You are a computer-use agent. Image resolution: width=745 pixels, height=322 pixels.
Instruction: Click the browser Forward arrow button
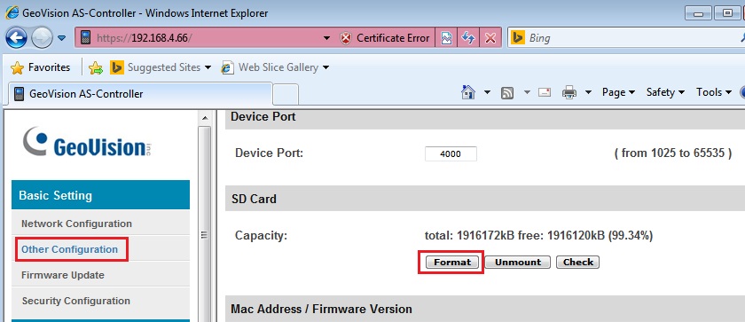click(42, 38)
